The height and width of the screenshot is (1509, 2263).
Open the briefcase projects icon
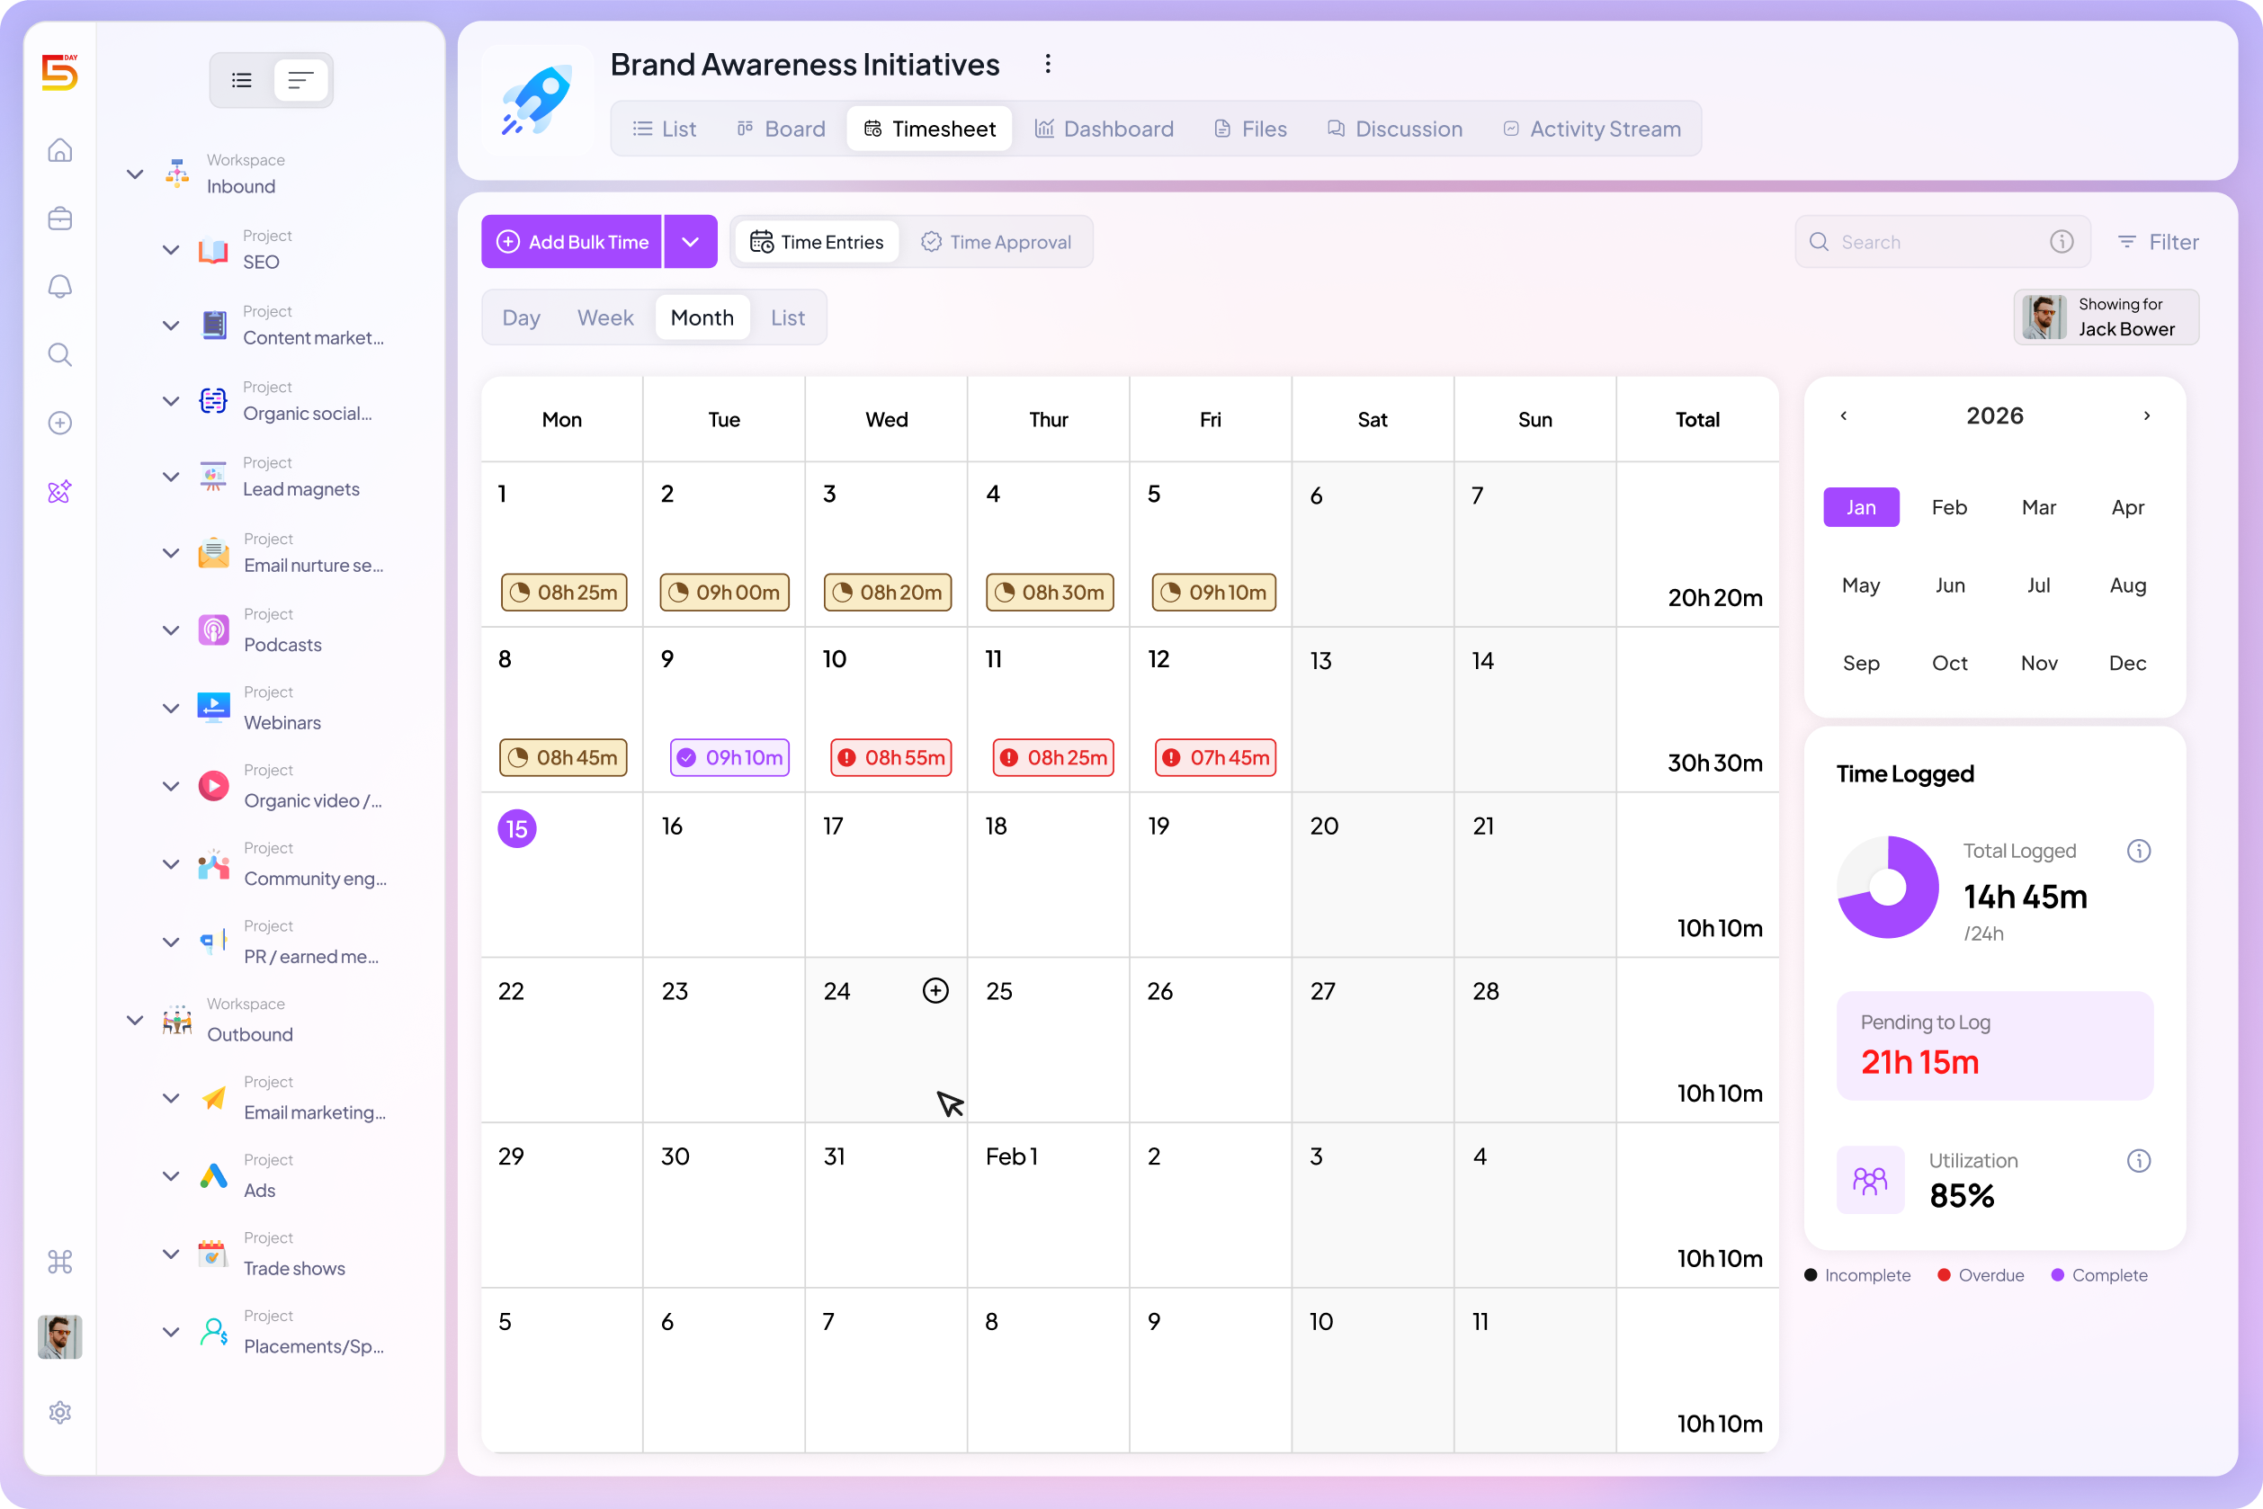coord(59,219)
